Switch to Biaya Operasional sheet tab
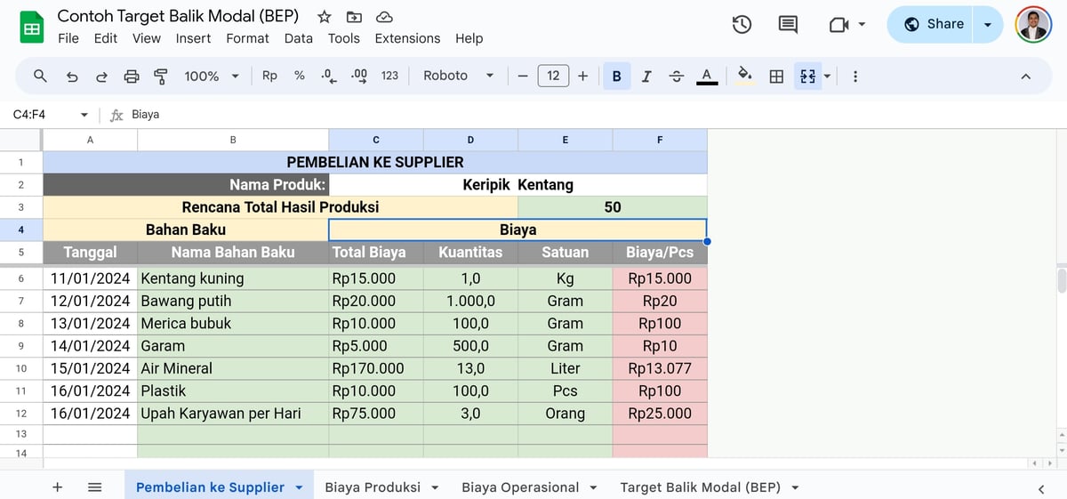 (x=520, y=487)
